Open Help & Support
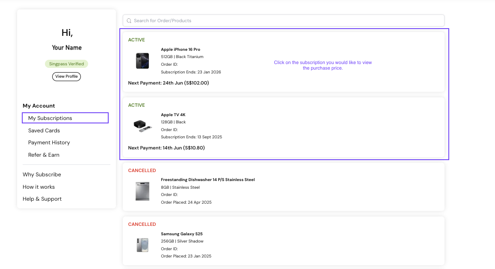 pyautogui.click(x=42, y=199)
